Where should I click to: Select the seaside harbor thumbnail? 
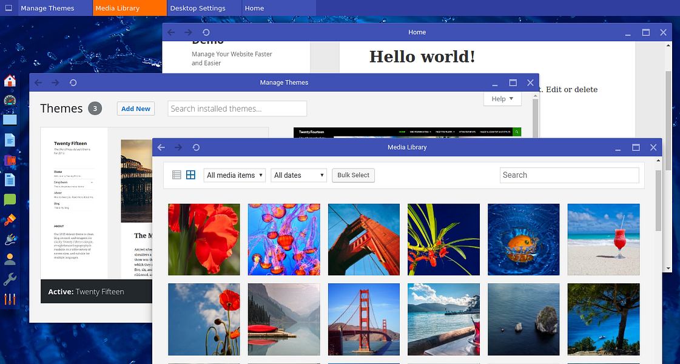[x=443, y=319]
